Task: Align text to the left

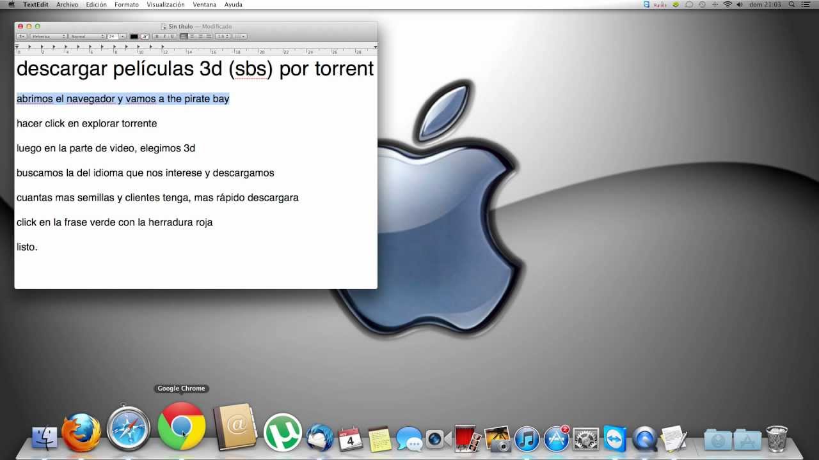Action: point(184,36)
